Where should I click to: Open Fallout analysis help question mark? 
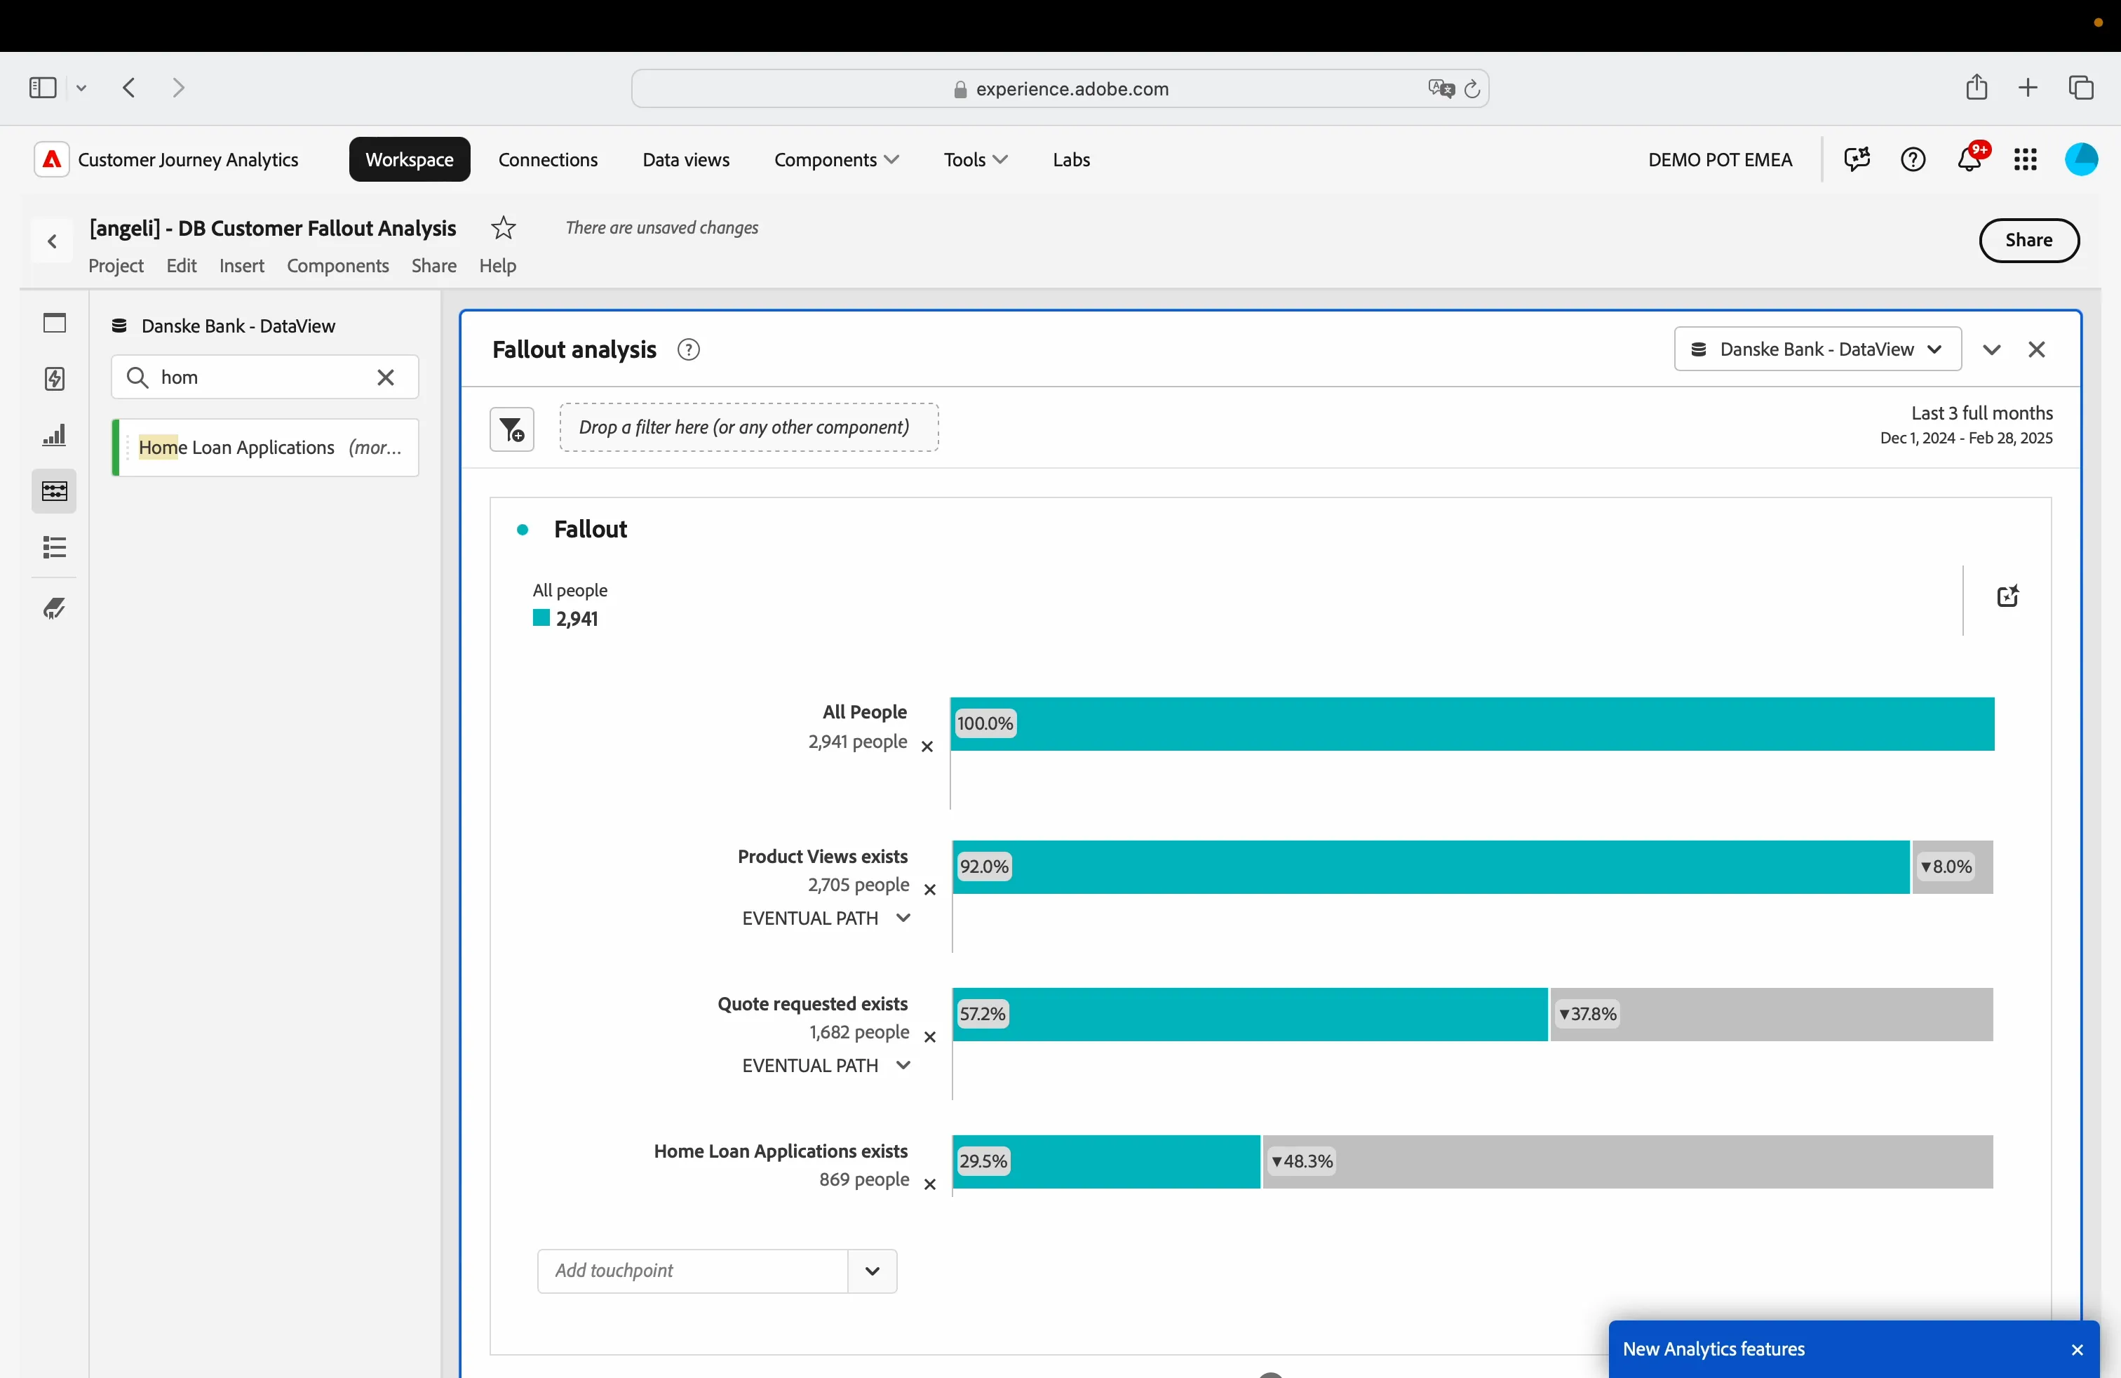688,349
